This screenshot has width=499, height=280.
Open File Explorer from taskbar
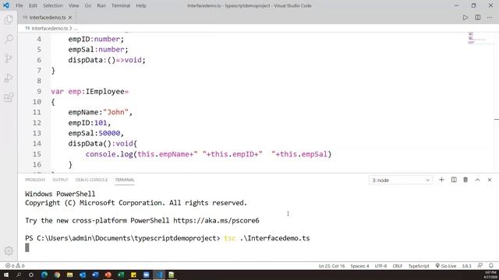pyautogui.click(x=69, y=275)
